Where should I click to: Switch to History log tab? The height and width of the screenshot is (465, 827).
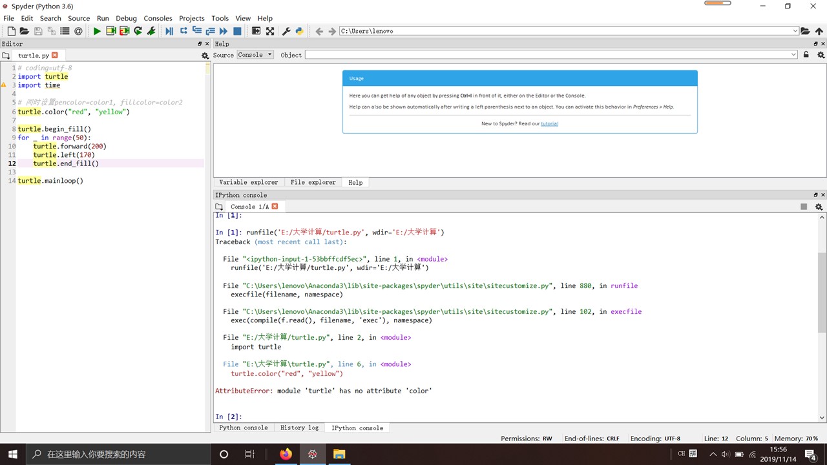coord(300,428)
